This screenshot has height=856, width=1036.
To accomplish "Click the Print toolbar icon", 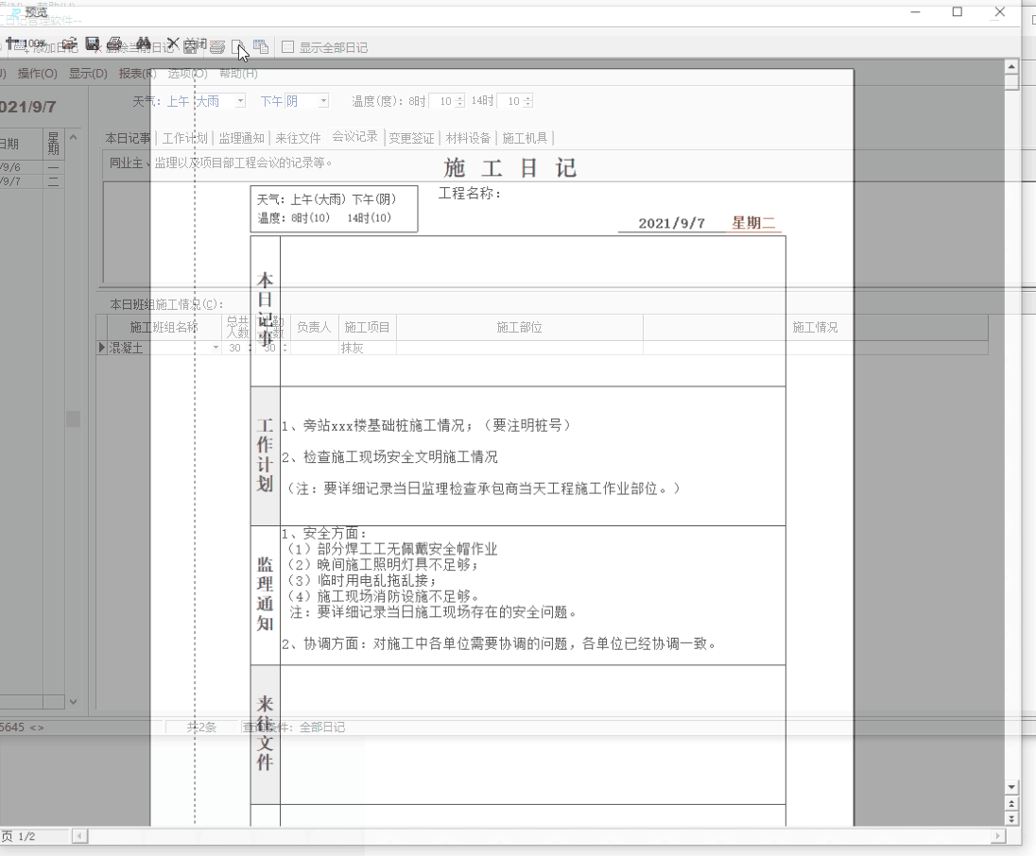I will [x=114, y=43].
